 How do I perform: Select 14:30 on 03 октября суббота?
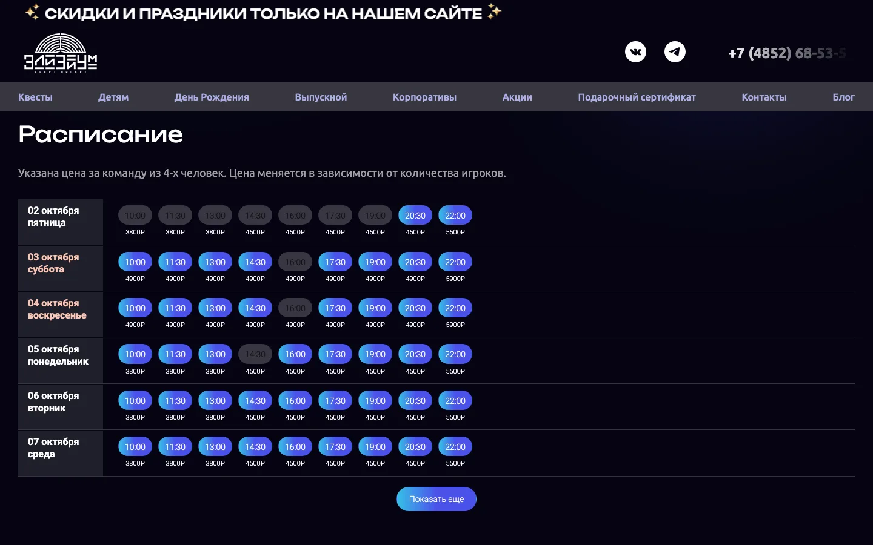[x=255, y=262]
